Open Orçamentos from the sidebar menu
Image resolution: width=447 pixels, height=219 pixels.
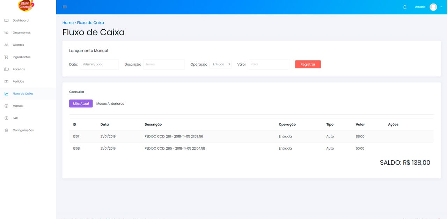pos(21,33)
